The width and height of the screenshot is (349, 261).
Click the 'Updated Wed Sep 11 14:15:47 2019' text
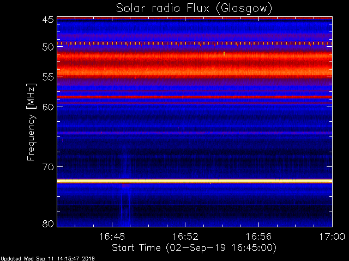[47, 259]
